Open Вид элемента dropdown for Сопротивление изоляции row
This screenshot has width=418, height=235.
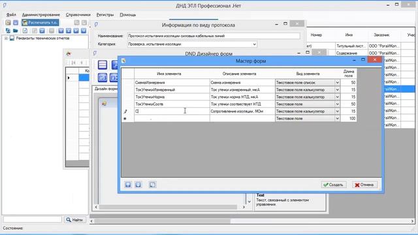click(337, 112)
